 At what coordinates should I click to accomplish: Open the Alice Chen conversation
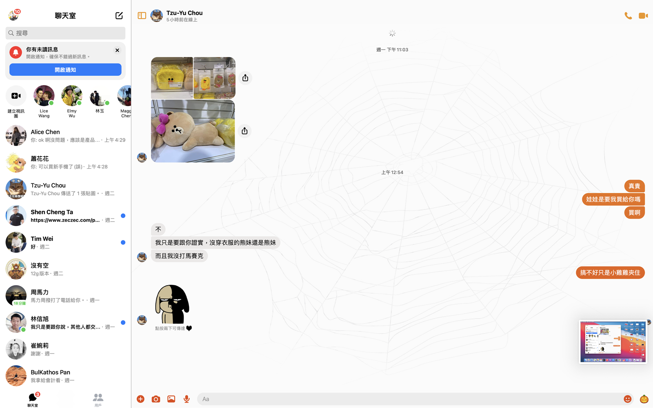65,136
